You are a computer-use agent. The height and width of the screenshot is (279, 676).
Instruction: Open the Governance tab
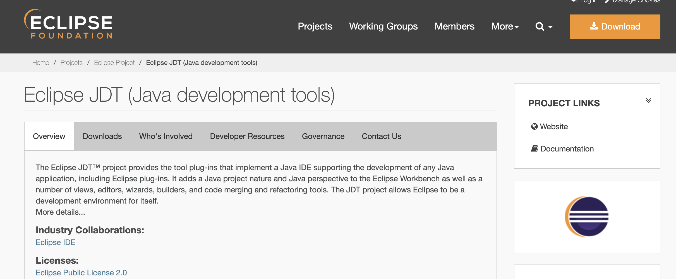(x=323, y=136)
